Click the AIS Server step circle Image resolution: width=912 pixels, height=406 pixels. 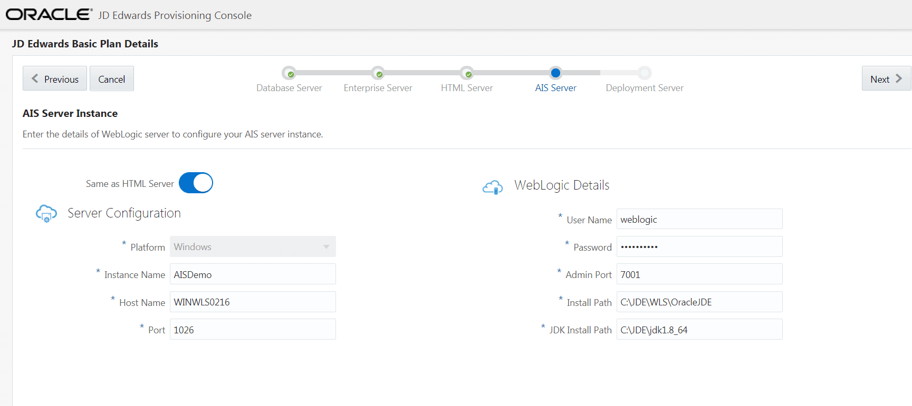pos(555,73)
